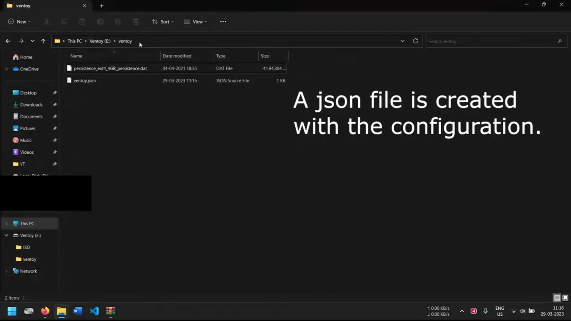
Task: Open the Sort menu
Action: click(162, 21)
